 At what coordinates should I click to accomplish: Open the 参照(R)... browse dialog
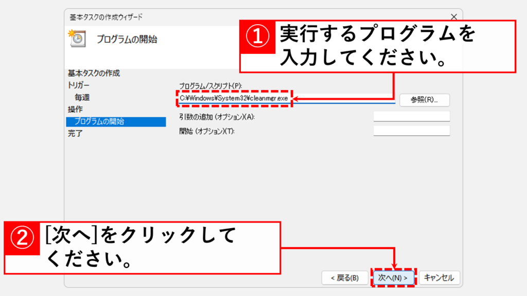coord(424,100)
